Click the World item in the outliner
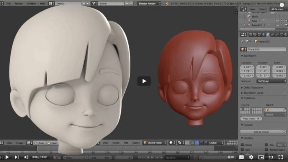Screen dimensions: 288x162 [255, 16]
